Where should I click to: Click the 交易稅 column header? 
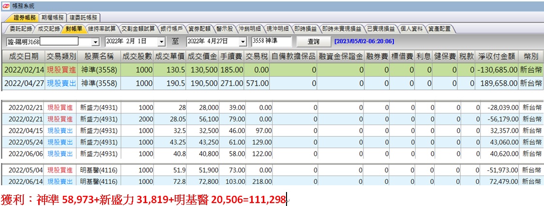(x=257, y=56)
